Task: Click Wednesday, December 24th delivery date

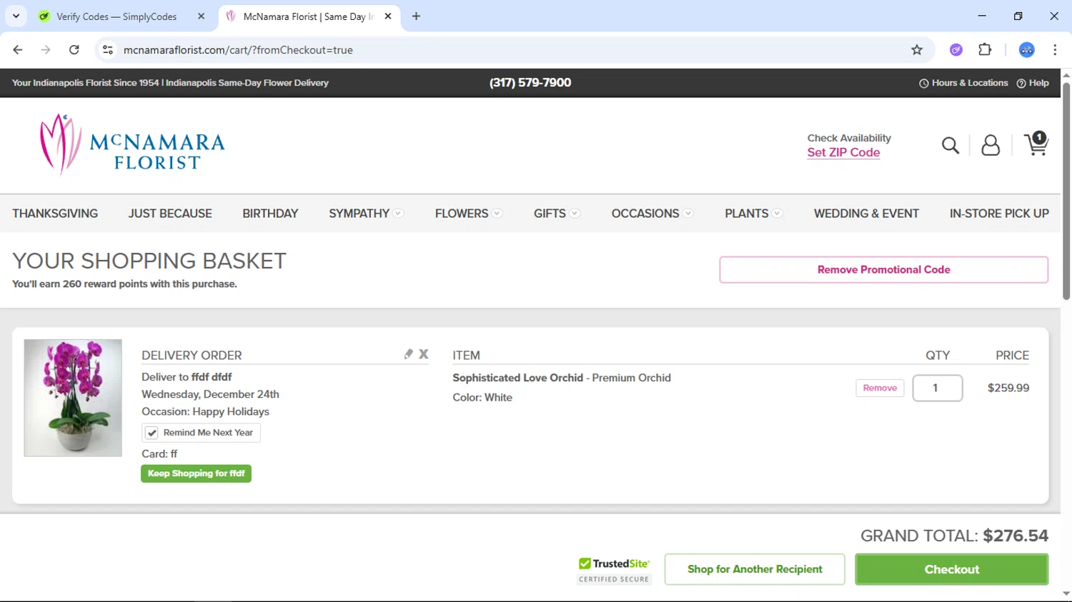Action: pos(210,394)
